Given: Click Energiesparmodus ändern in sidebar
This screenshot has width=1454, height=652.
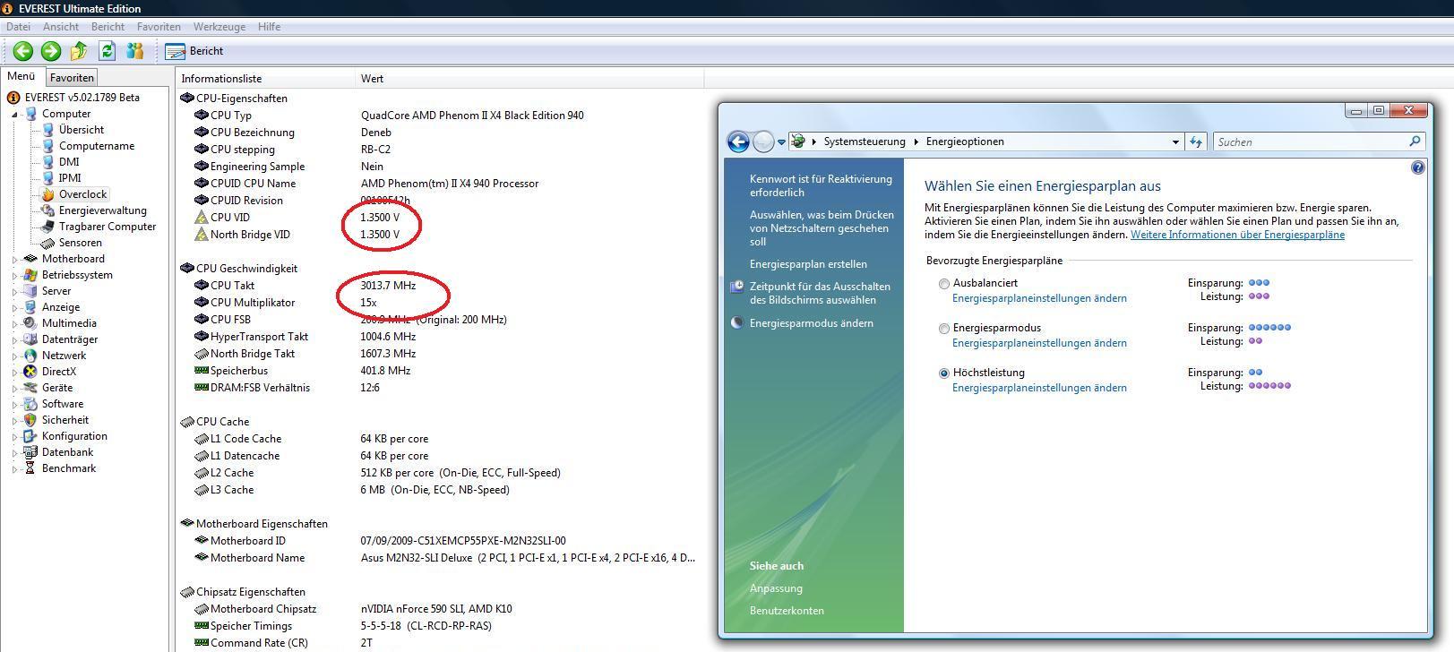Looking at the screenshot, I should tap(811, 323).
